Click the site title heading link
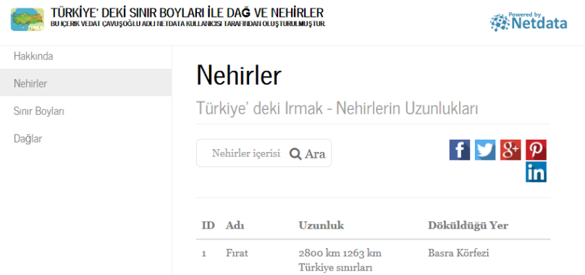This screenshot has width=585, height=275. click(187, 13)
